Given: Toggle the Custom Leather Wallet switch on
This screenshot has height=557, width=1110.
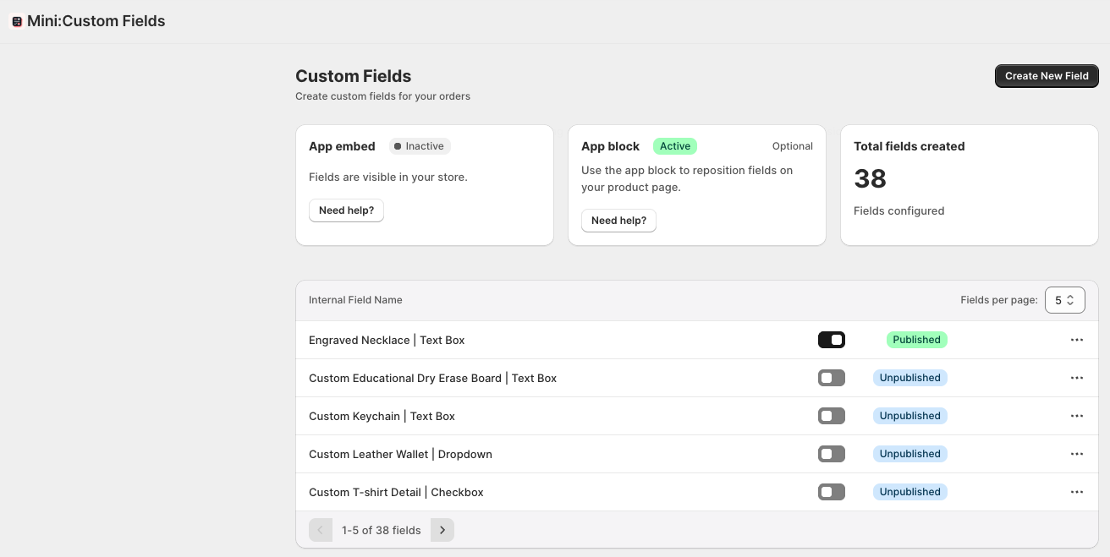Looking at the screenshot, I should (831, 454).
